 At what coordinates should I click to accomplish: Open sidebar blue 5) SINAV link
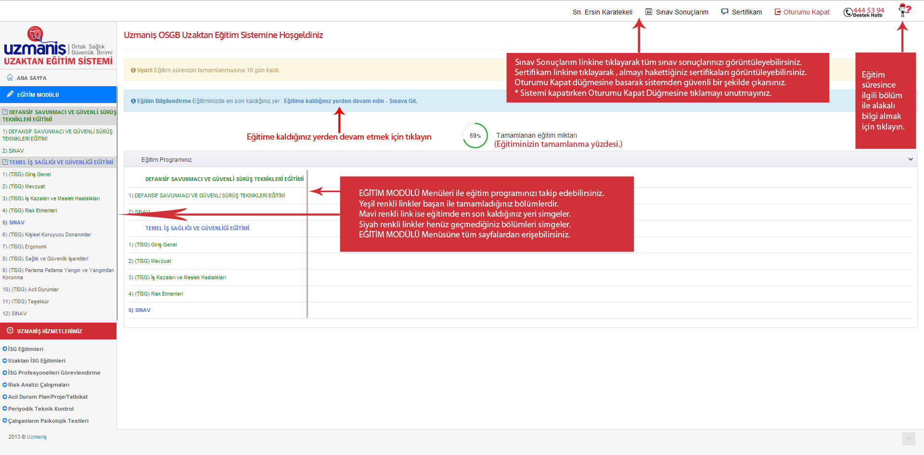coord(13,222)
